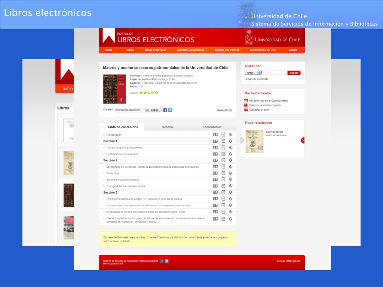Image resolution: width=383 pixels, height=287 pixels.
Task: Open AYUDA in the portal navigation
Action: click(x=293, y=50)
